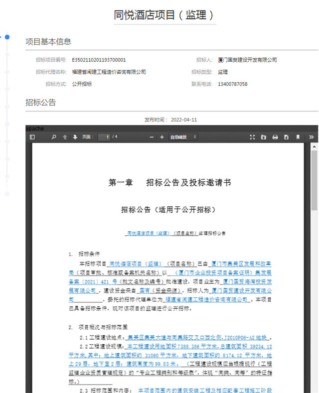The height and width of the screenshot is (393, 319).
Task: Open the find-in-document search tool
Action: point(54,137)
